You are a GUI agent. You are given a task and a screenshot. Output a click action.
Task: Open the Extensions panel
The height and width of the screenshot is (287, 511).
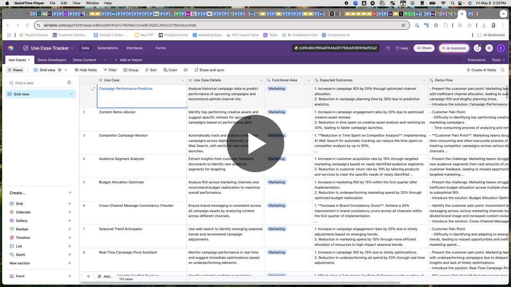coord(476,60)
